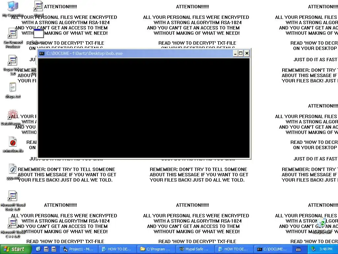The width and height of the screenshot is (338, 254).
Task: Open the DataWagon desktop shortcut
Action: pyautogui.click(x=12, y=117)
